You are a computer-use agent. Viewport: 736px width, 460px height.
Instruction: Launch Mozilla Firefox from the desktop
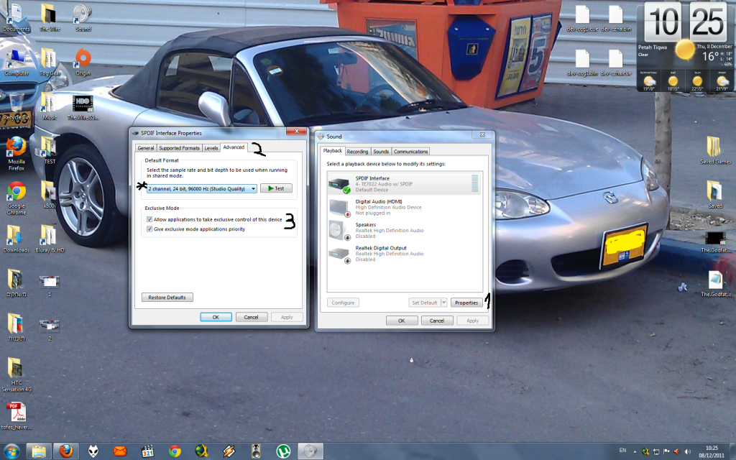click(17, 154)
